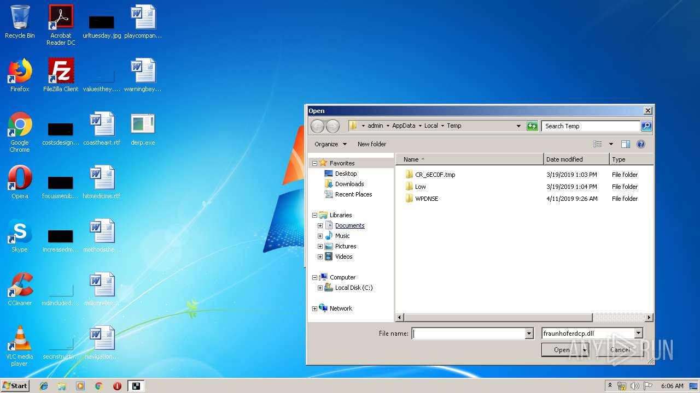Screen dimensions: 700x393
Task: Click the Chrome taskbar icon
Action: (x=99, y=386)
